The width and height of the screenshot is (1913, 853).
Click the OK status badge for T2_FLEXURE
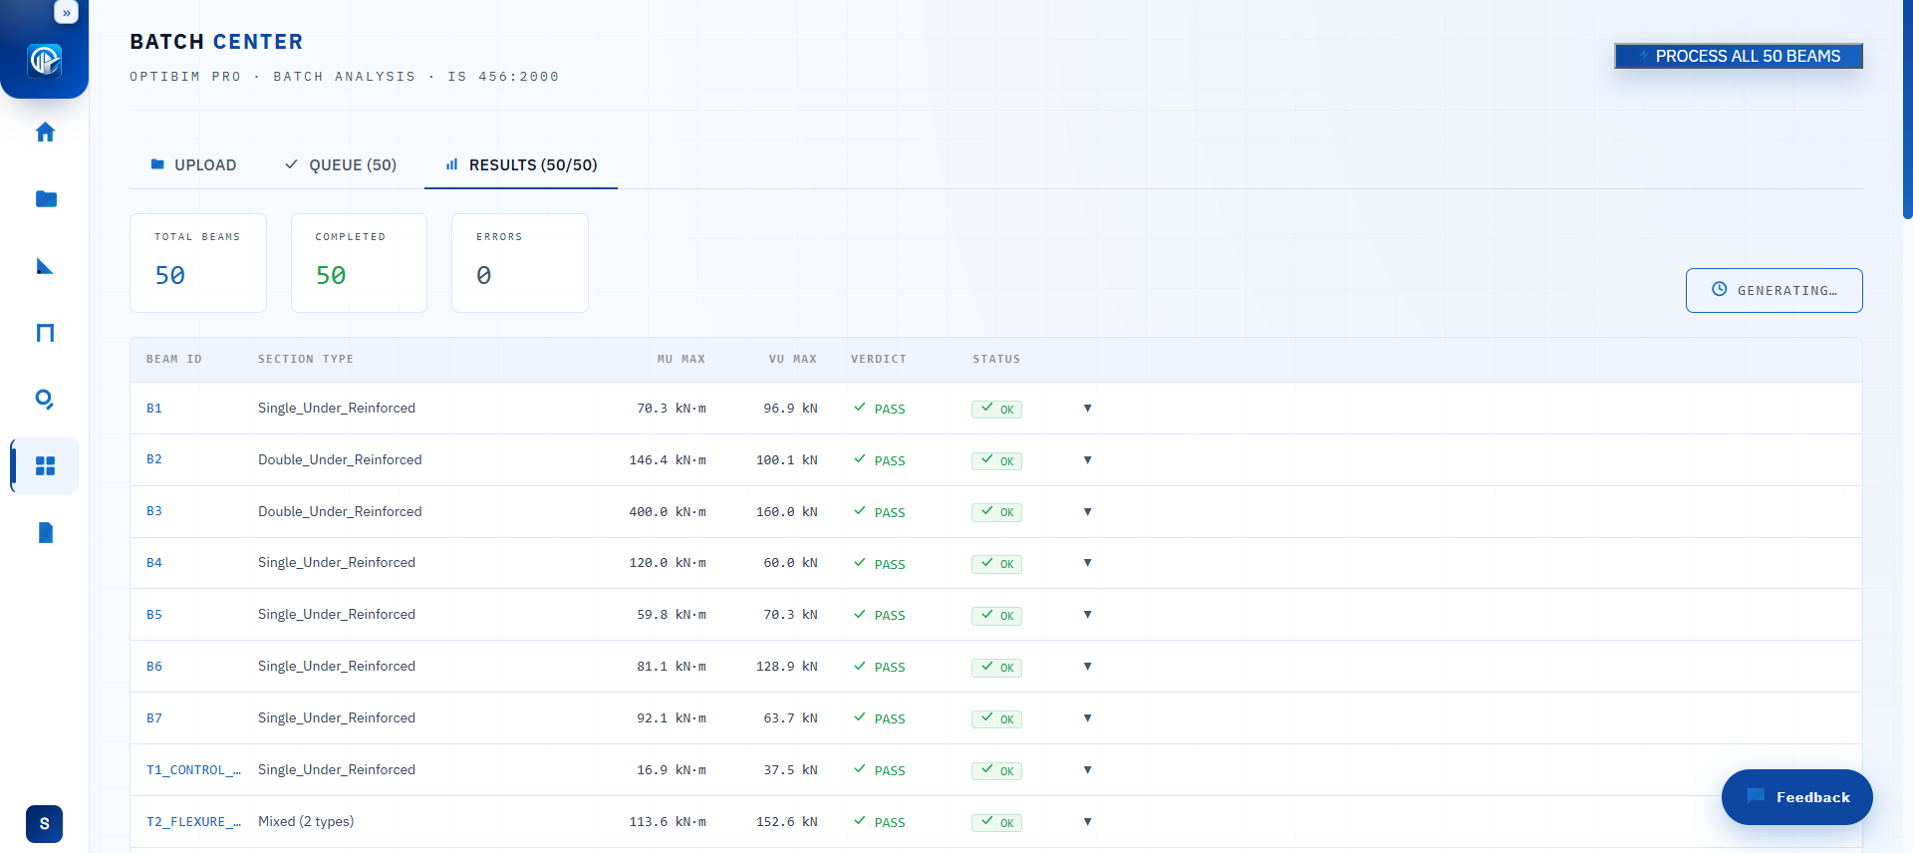coord(996,822)
